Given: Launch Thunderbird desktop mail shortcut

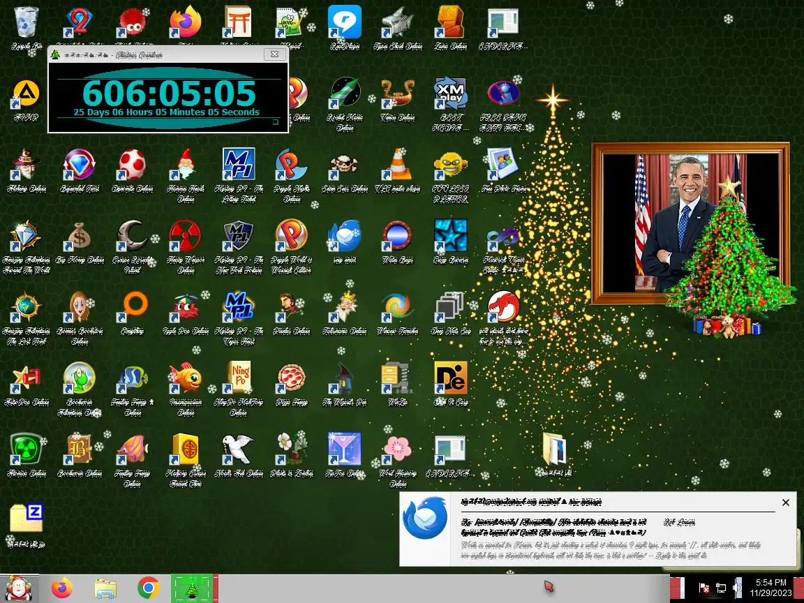Looking at the screenshot, I should point(345,237).
